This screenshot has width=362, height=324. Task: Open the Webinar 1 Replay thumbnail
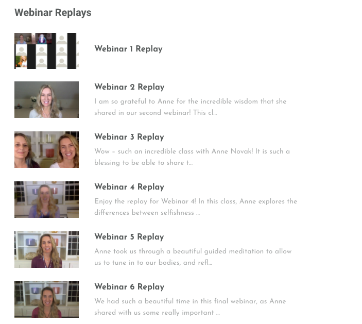point(46,51)
